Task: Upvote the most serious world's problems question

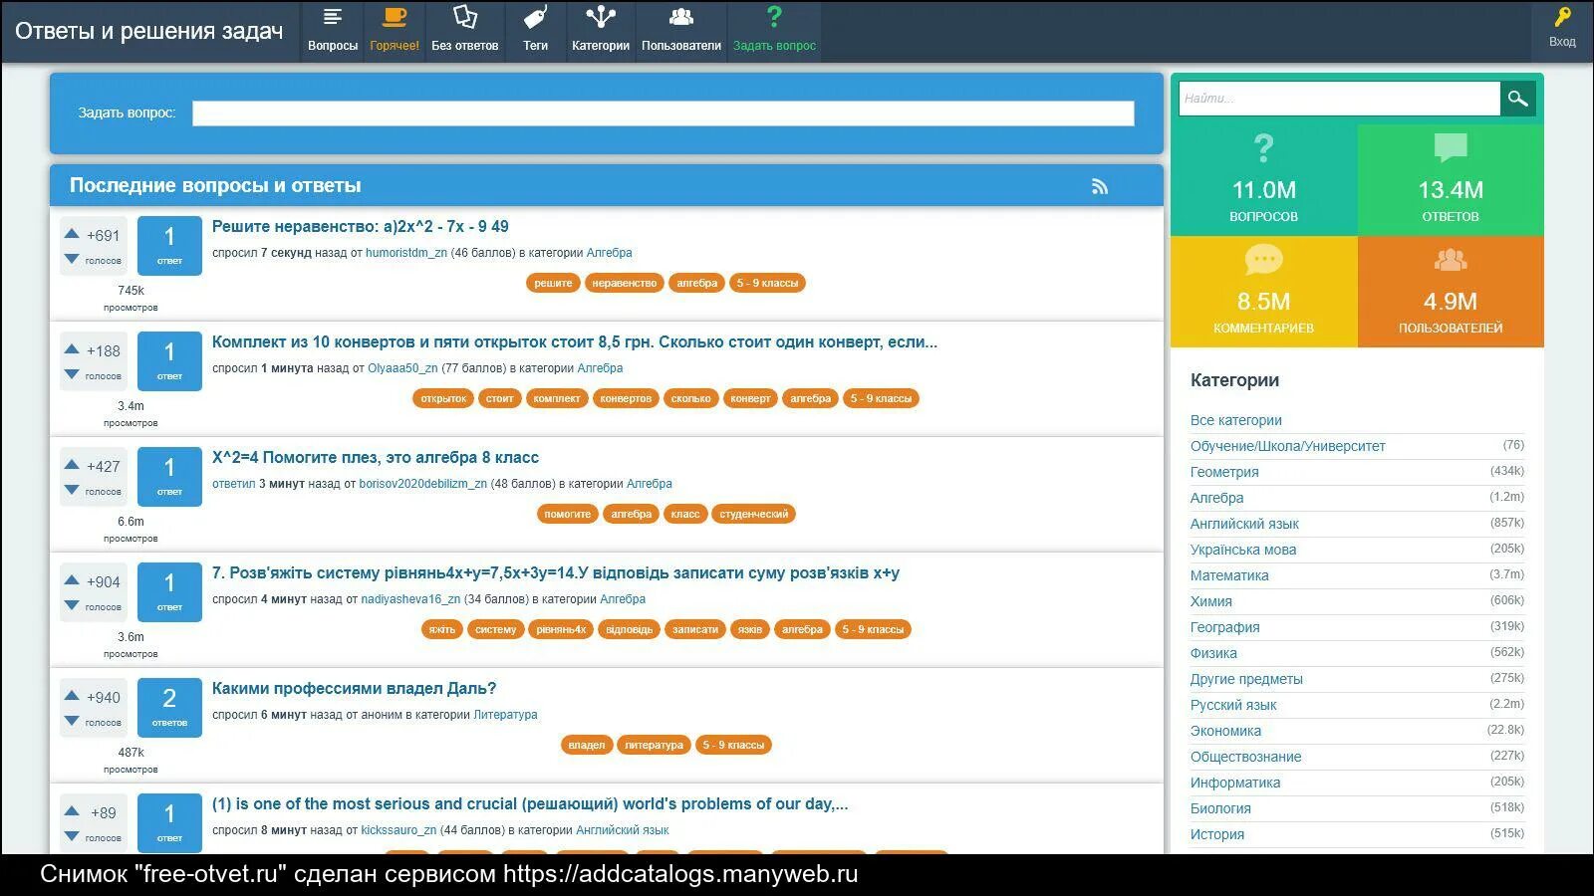Action: click(72, 811)
